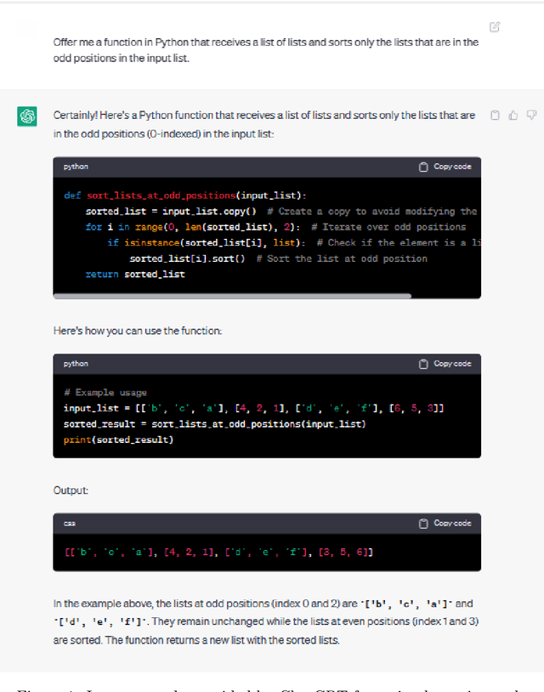
Task: Copy code from the output block
Action: [x=445, y=523]
